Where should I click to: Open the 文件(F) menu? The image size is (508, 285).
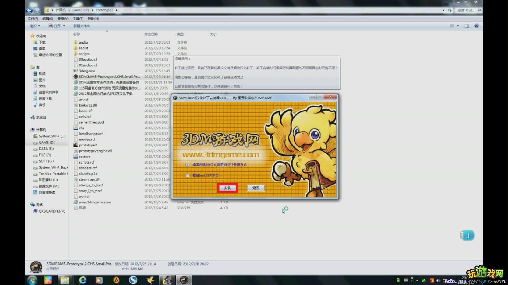tap(33, 19)
